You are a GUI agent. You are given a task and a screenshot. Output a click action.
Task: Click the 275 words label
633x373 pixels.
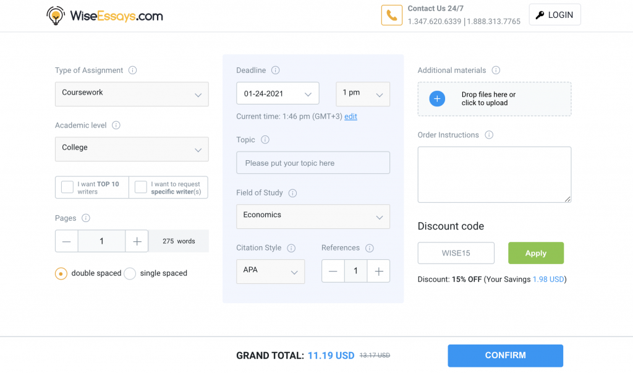(179, 241)
